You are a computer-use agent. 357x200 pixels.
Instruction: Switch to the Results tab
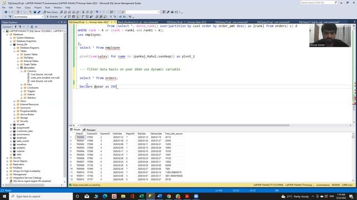75,129
